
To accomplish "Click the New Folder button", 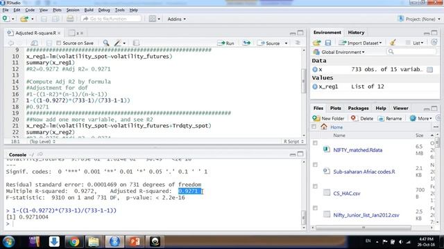I will point(328,118).
